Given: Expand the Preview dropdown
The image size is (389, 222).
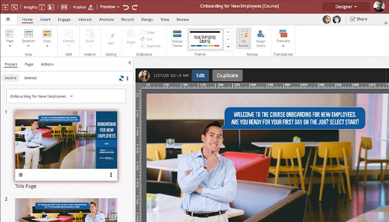Looking at the screenshot, I should pyautogui.click(x=109, y=7).
